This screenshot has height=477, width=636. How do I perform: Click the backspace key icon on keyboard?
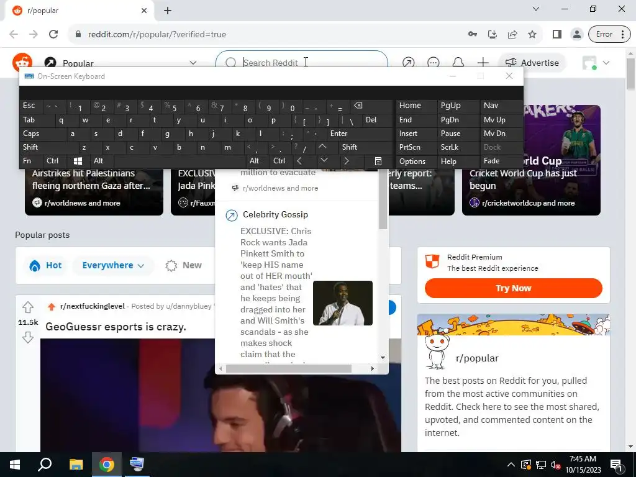(358, 106)
